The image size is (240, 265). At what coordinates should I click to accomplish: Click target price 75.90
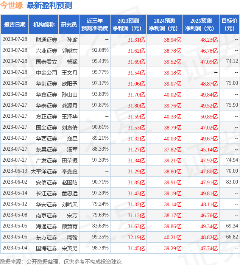point(232,105)
